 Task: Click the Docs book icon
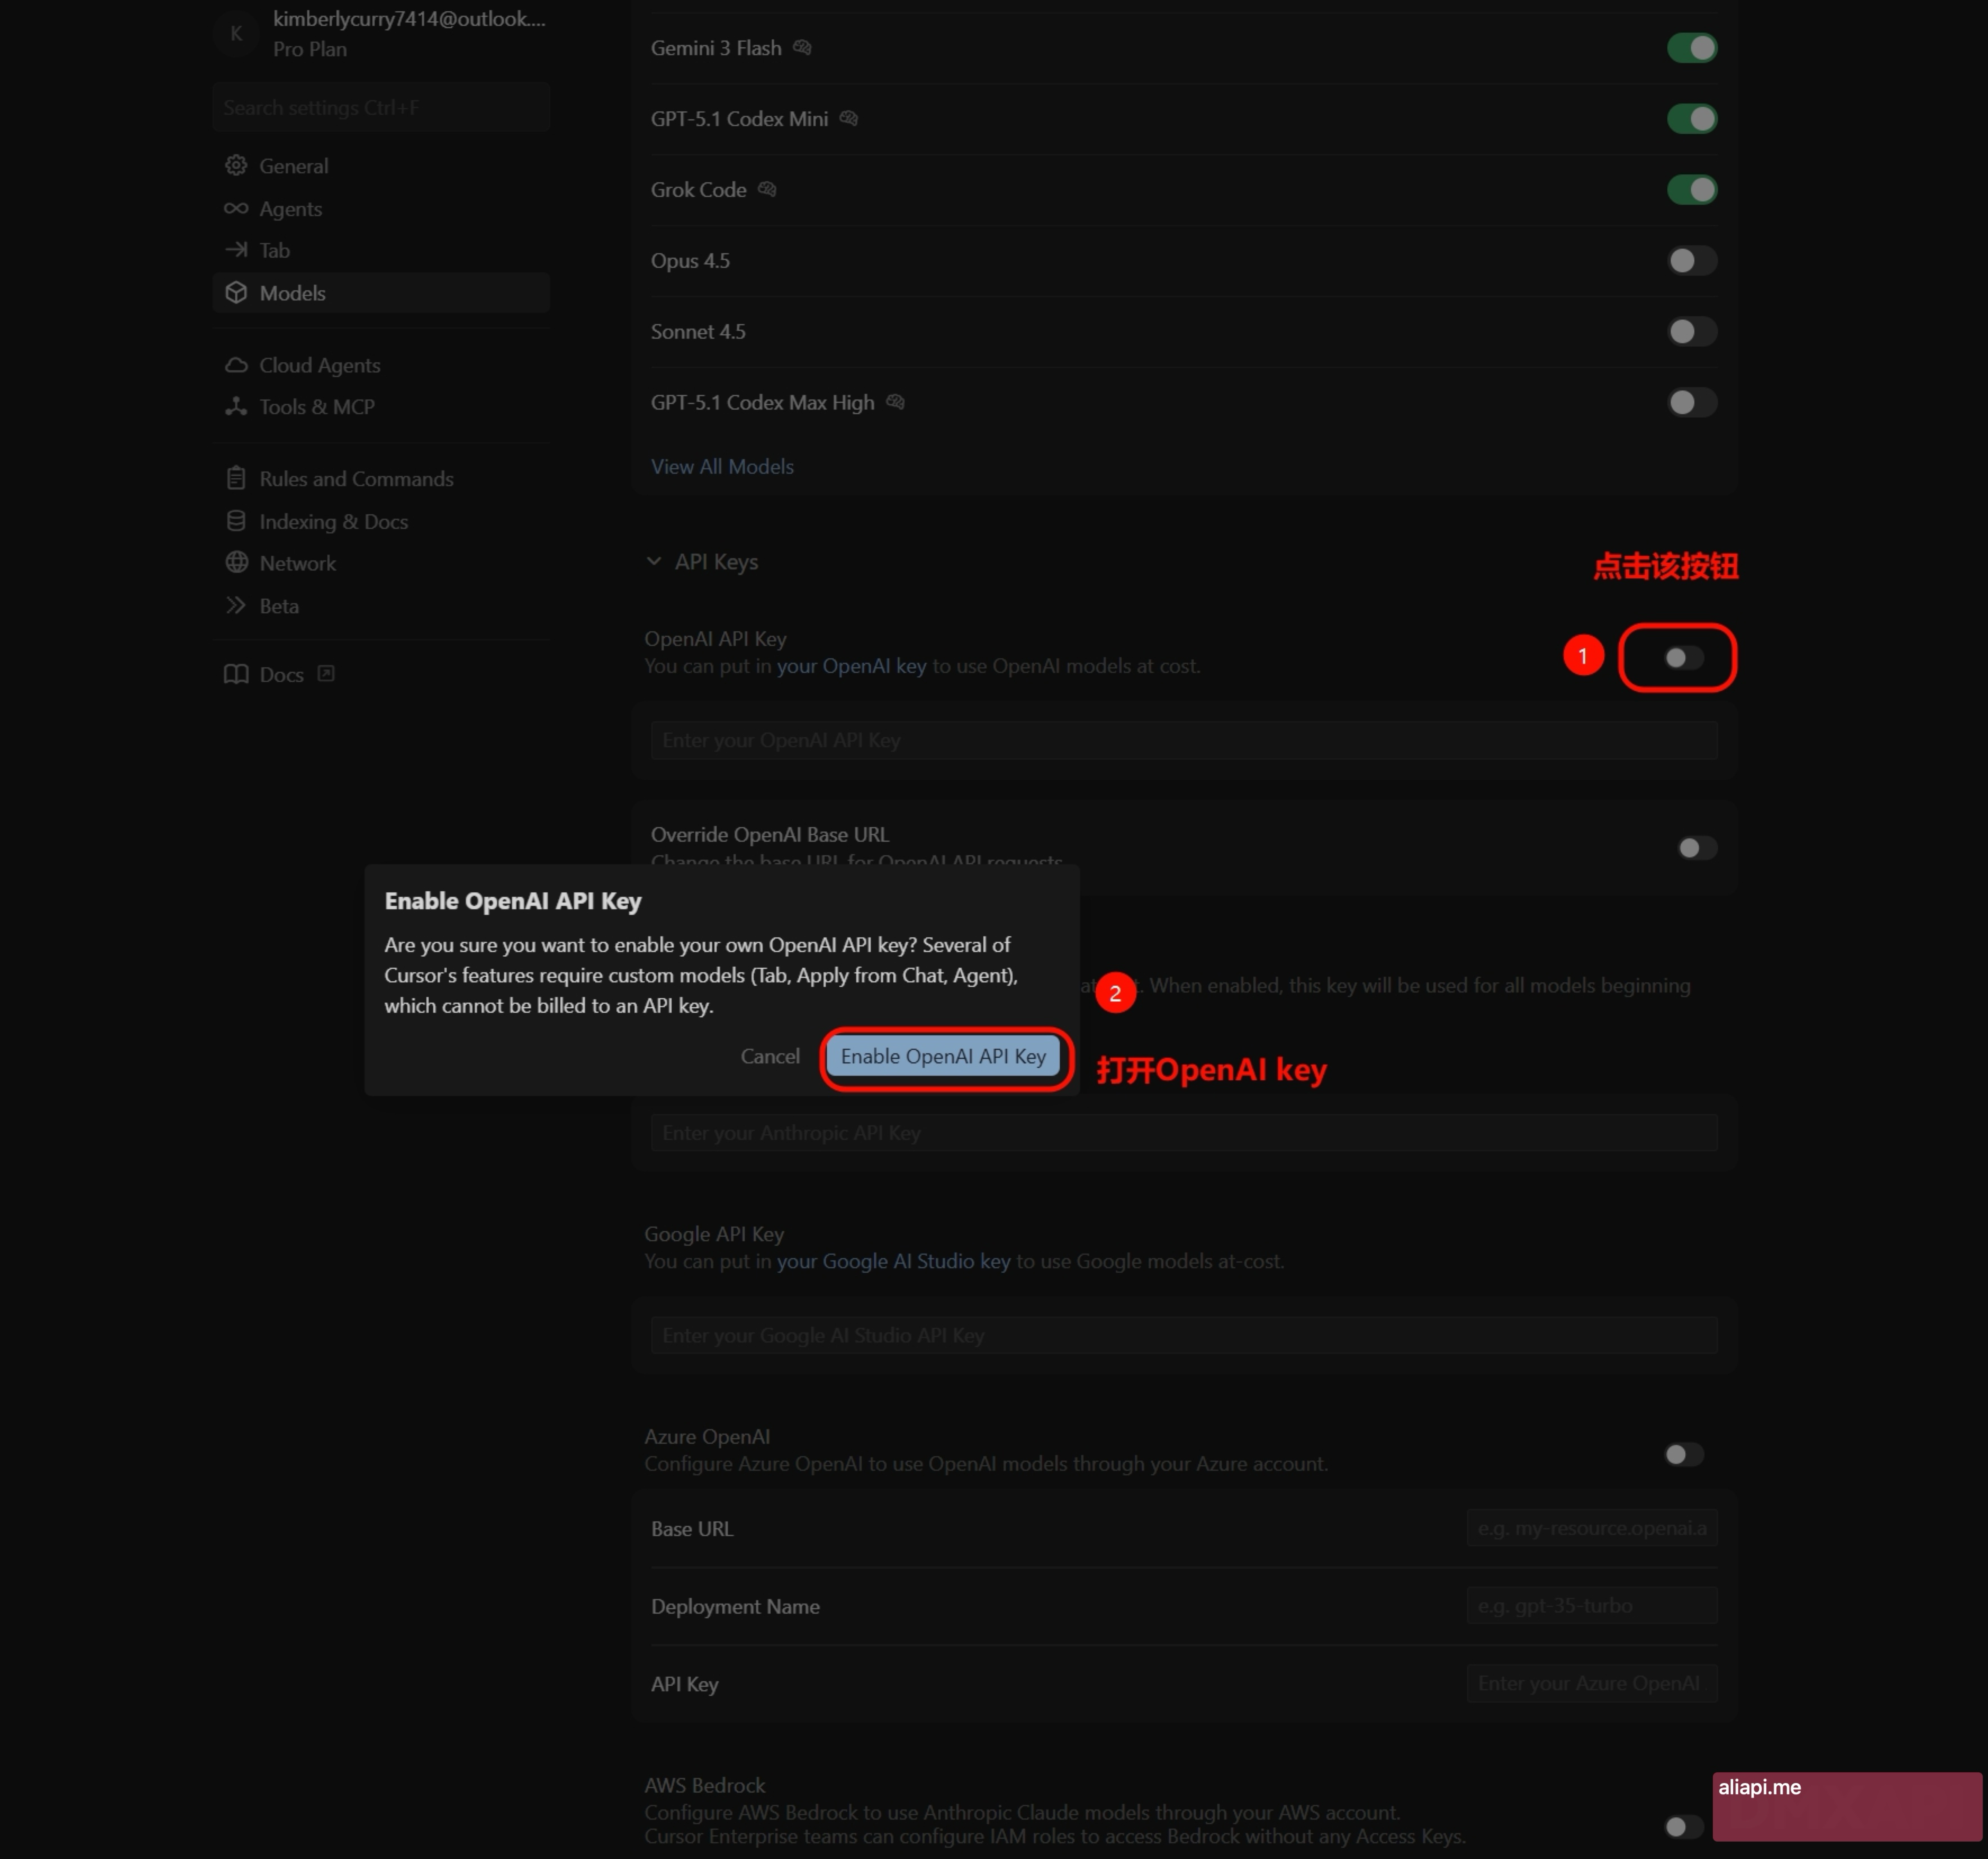[236, 674]
